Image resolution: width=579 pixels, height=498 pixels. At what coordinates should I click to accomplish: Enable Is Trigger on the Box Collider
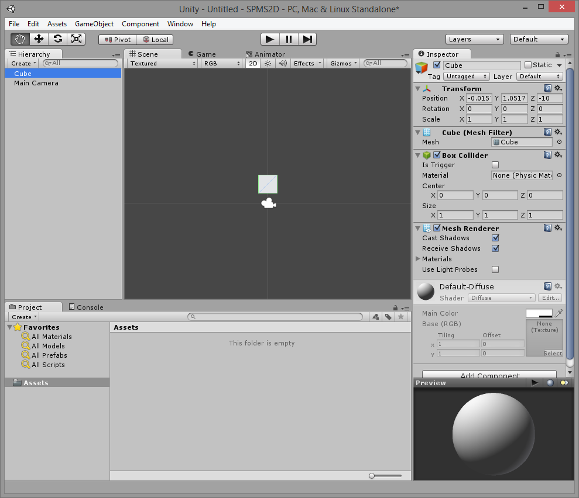click(495, 165)
